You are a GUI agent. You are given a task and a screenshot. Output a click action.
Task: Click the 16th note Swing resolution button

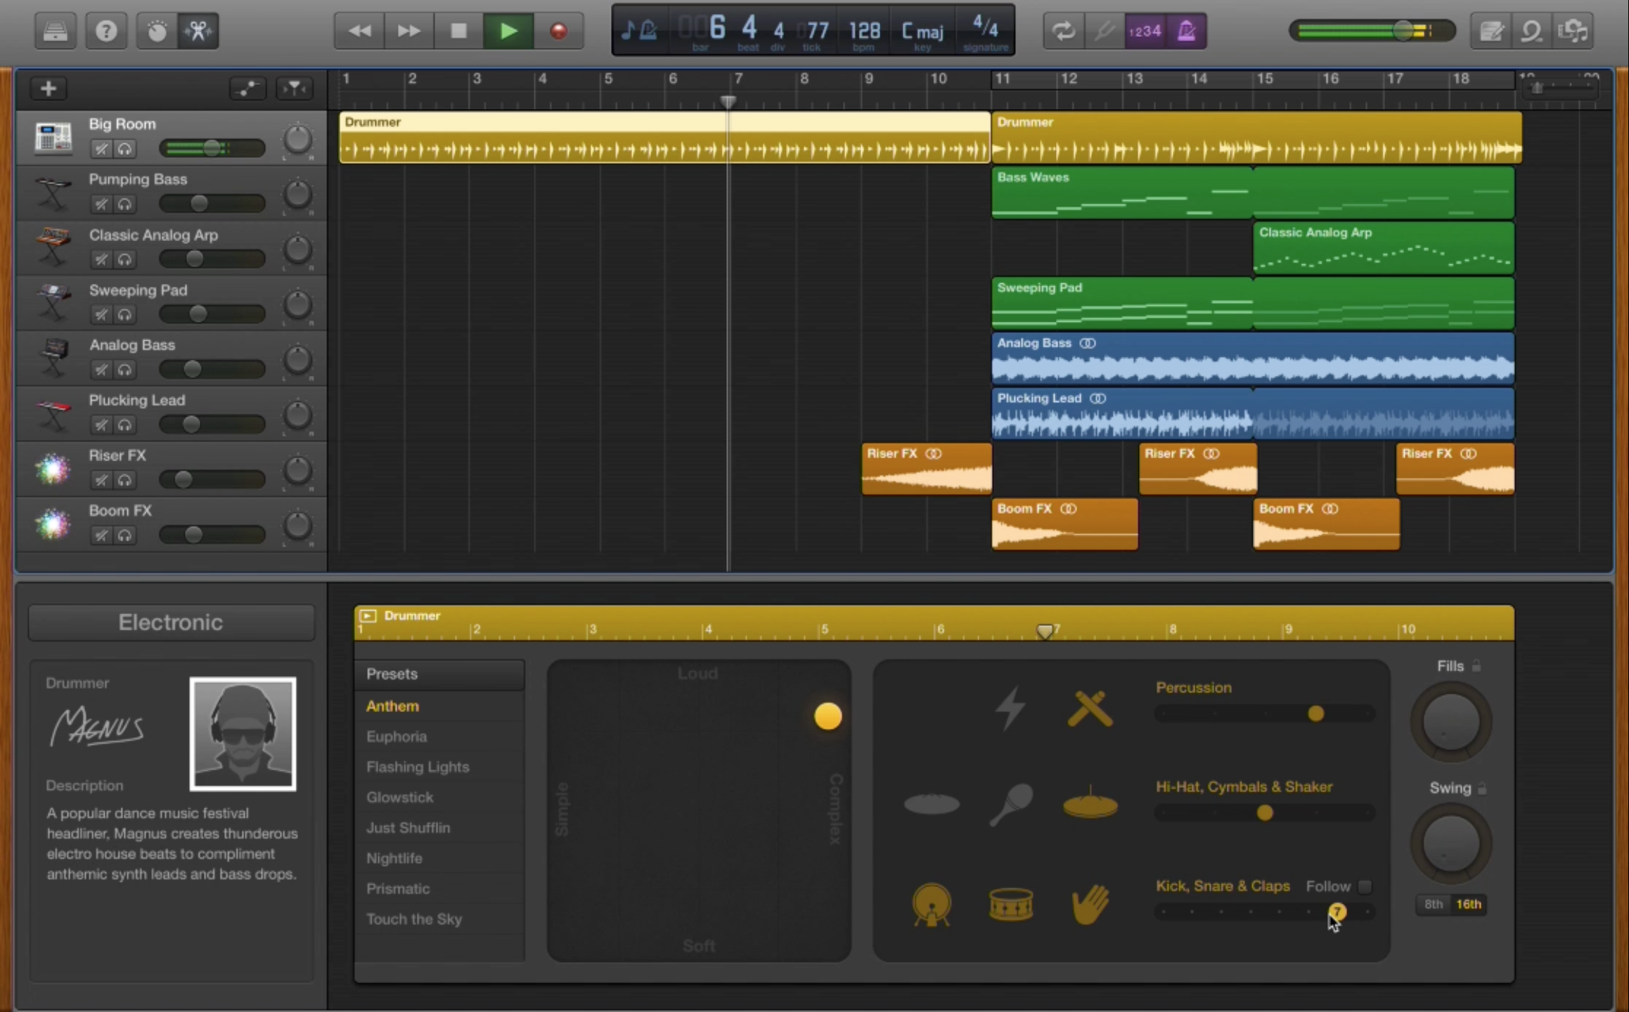click(x=1468, y=904)
